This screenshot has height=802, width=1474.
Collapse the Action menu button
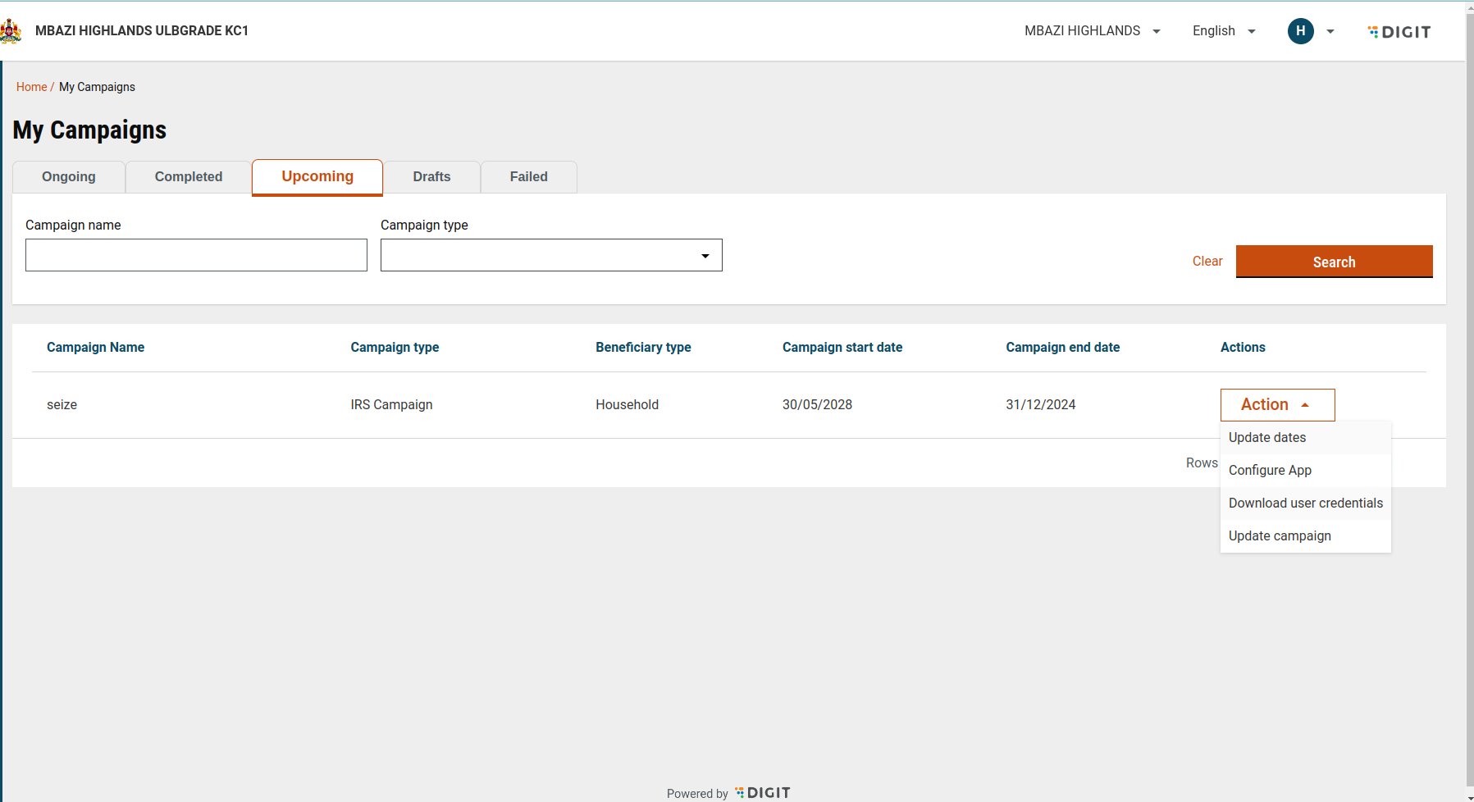(x=1277, y=404)
